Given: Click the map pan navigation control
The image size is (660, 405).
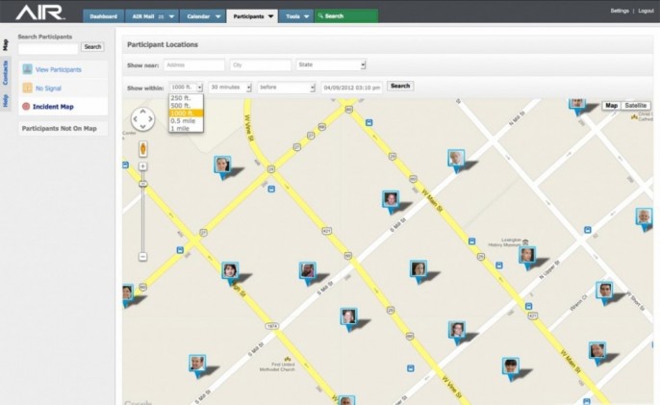Looking at the screenshot, I should click(142, 118).
